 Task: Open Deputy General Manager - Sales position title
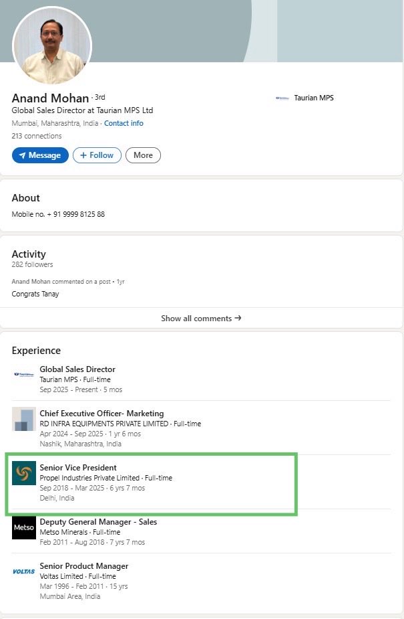(x=98, y=522)
